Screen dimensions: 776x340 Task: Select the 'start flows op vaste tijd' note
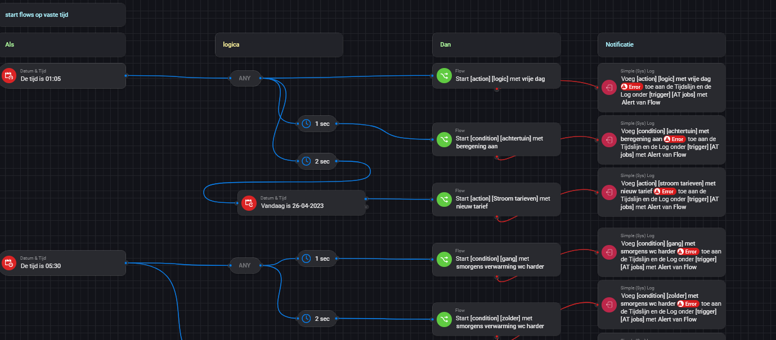pos(62,15)
